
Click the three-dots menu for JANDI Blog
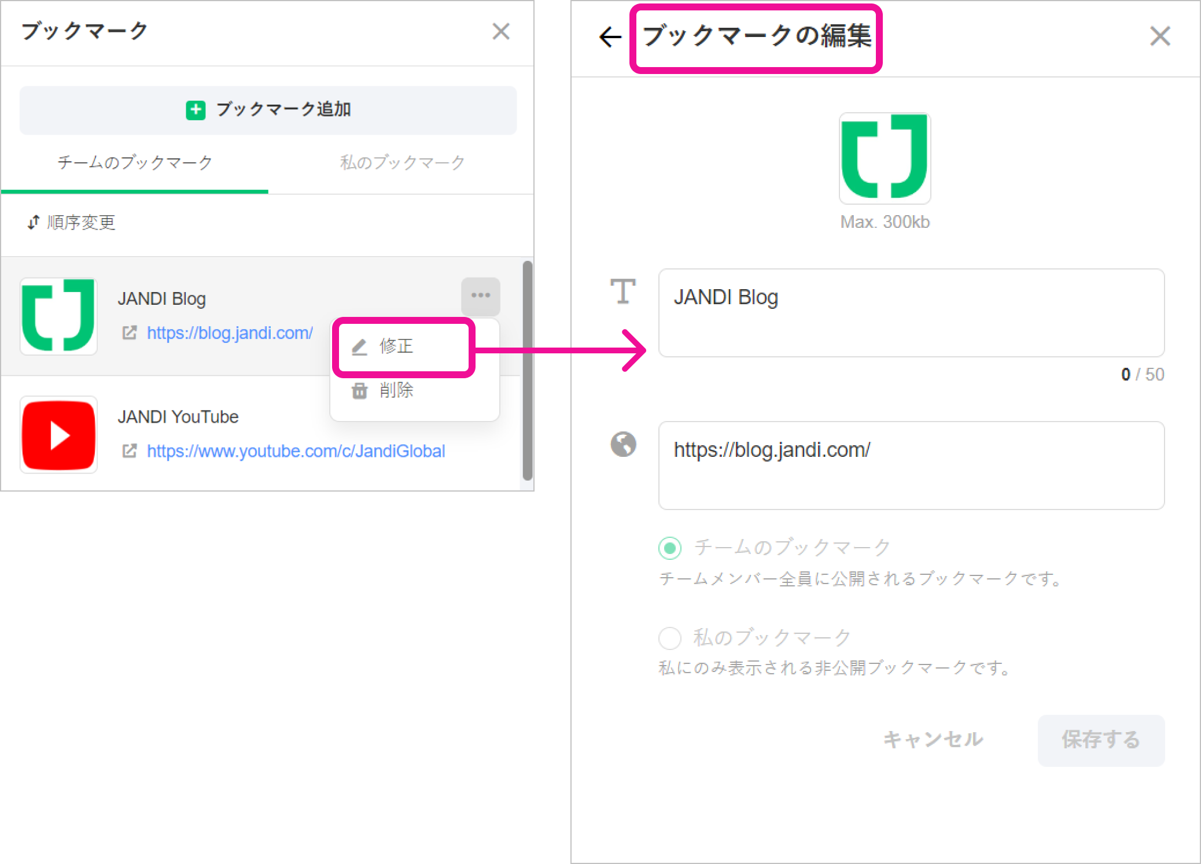480,296
